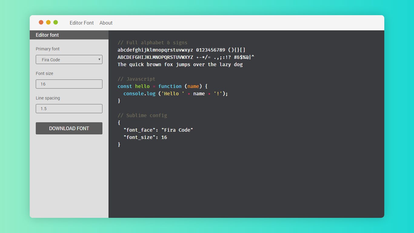Click the dropdown arrow next to Fira Code
The height and width of the screenshot is (233, 414).
click(99, 59)
